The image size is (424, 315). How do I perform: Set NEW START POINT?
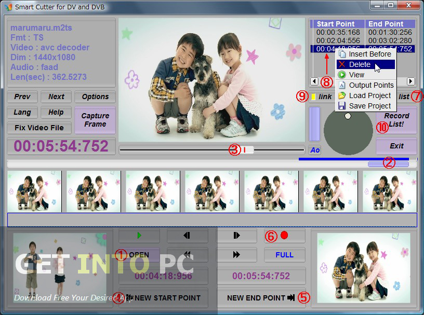[163, 298]
